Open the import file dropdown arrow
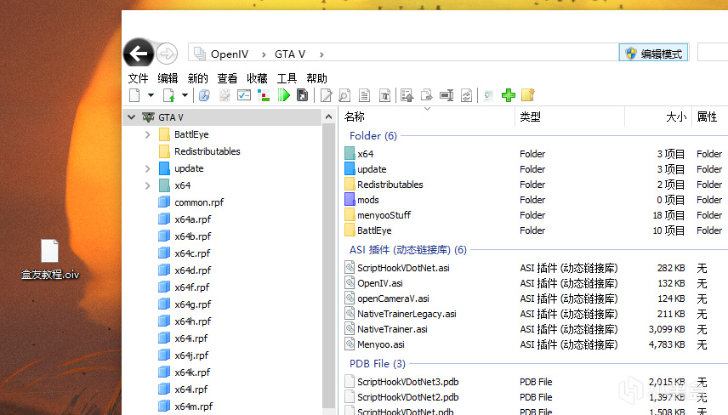Viewport: 728px width, 415px height. 185,95
